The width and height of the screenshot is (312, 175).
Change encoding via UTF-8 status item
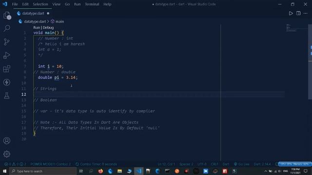pos(202,164)
